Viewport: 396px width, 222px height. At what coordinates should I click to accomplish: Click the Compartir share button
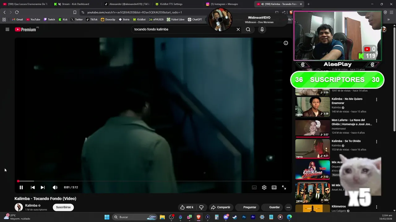[x=221, y=207]
